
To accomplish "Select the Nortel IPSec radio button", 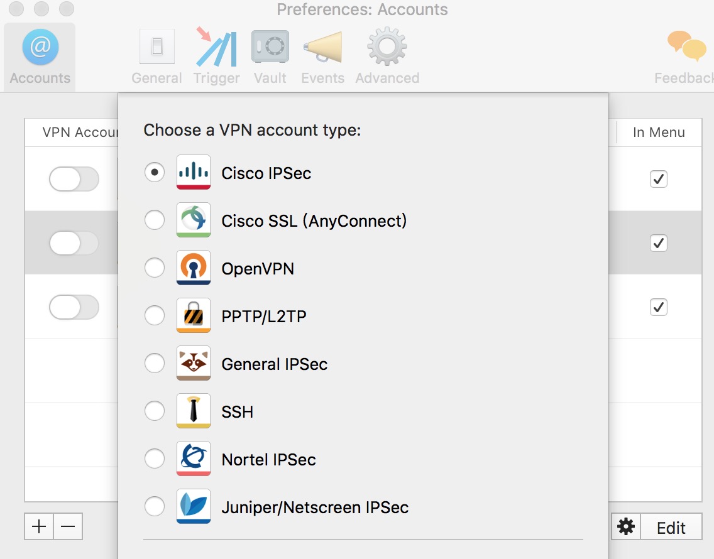I will [x=155, y=459].
